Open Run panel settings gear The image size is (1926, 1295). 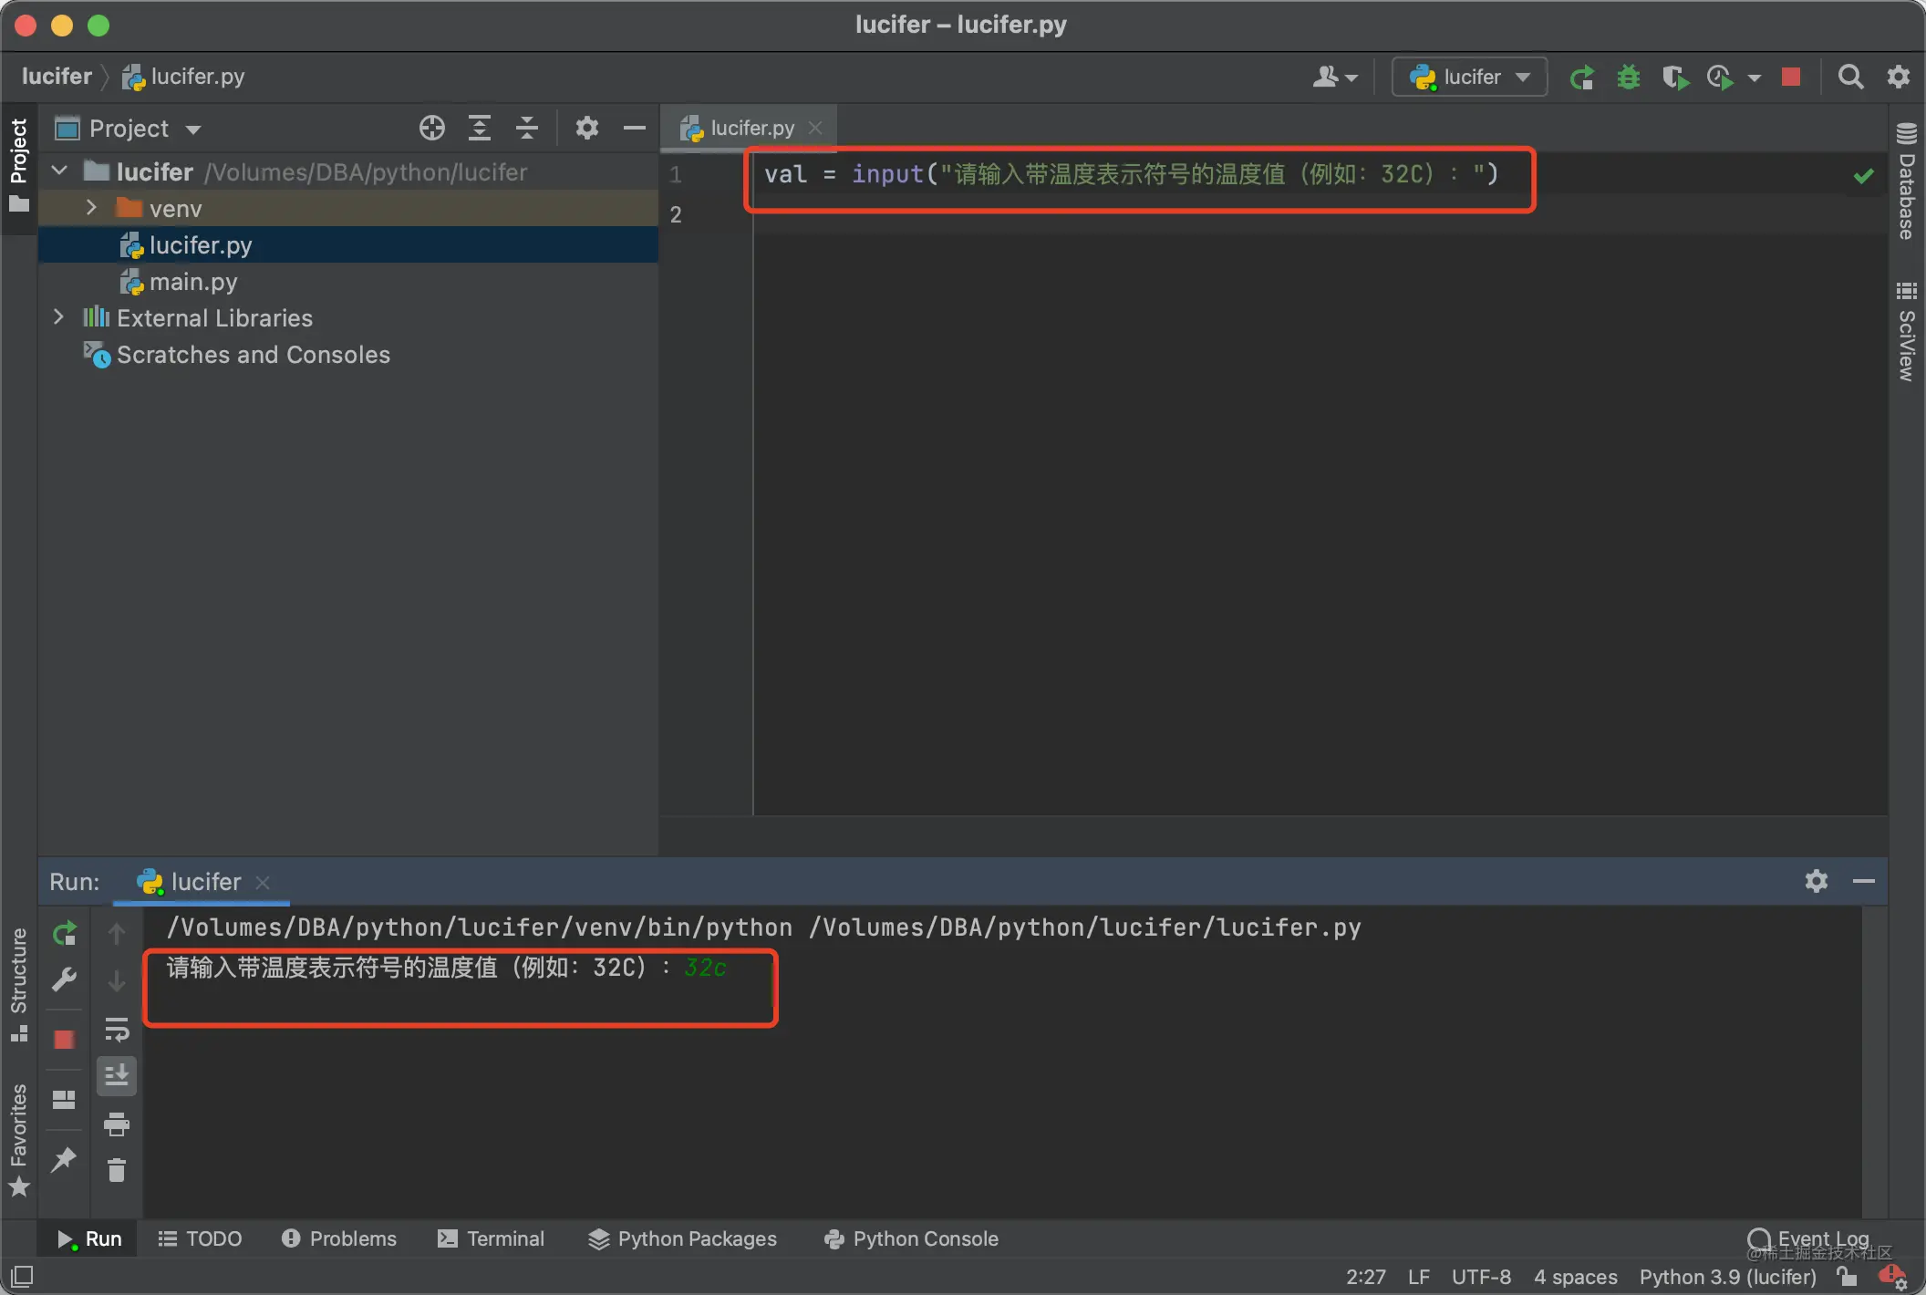[1817, 881]
